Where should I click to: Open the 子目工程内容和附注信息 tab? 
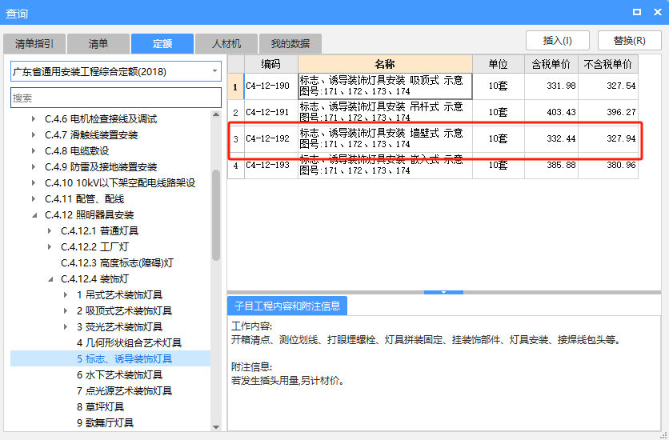(x=287, y=306)
